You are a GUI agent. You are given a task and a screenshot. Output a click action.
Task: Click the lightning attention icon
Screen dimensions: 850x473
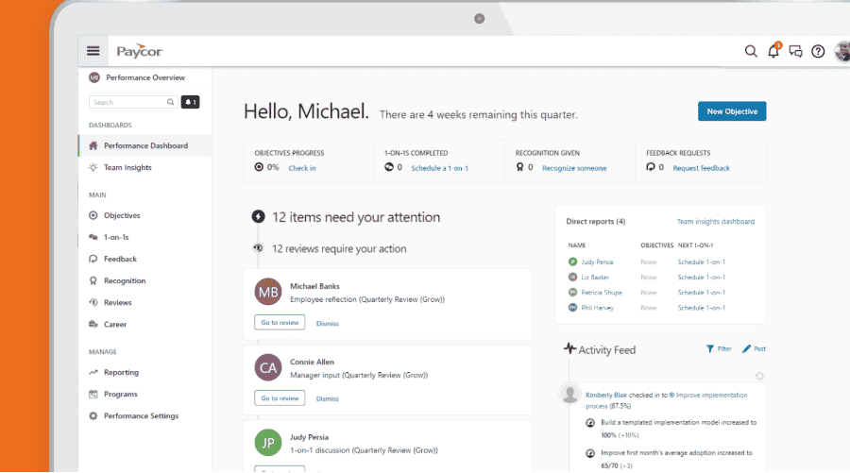(258, 217)
